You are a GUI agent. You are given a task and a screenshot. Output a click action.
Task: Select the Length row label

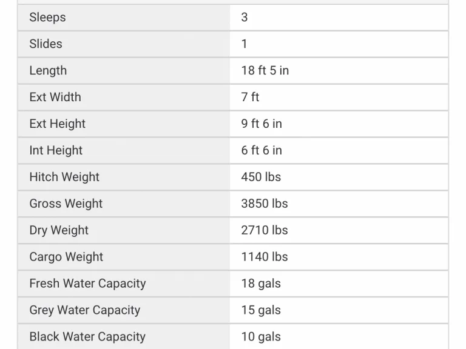click(x=48, y=71)
